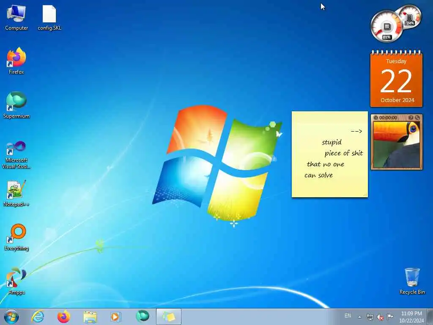
Task: Click the calendar gadget showing Tuesday 22
Action: 396,79
